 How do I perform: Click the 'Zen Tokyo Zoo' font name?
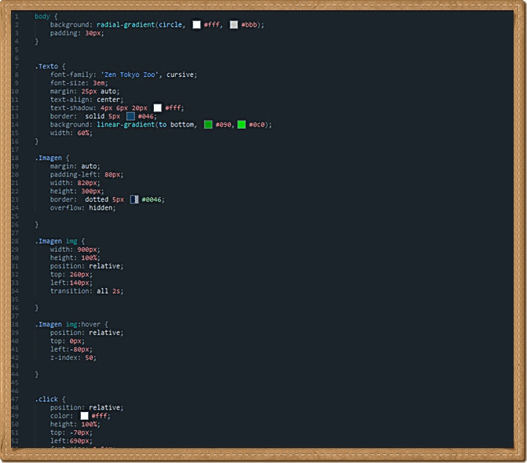tap(130, 75)
